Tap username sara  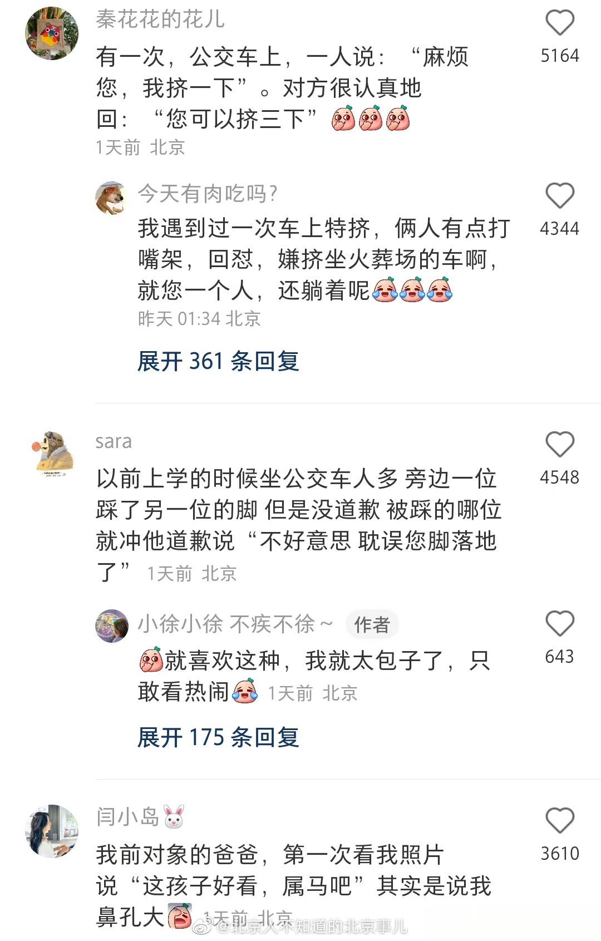tap(114, 441)
